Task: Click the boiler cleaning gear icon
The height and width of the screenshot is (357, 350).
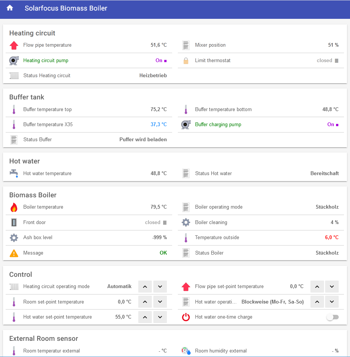Action: point(186,223)
